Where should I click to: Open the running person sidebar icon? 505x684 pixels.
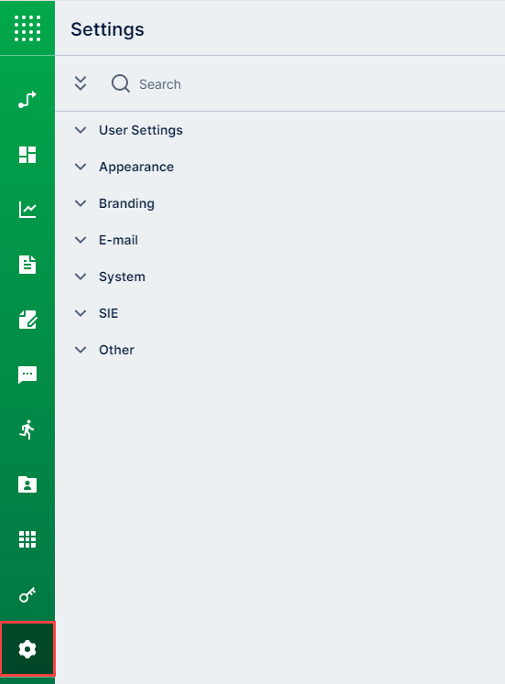coord(27,429)
